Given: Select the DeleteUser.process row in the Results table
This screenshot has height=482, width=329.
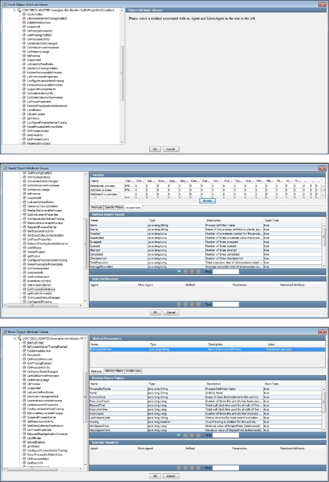Looking at the screenshot, I should [x=205, y=186].
